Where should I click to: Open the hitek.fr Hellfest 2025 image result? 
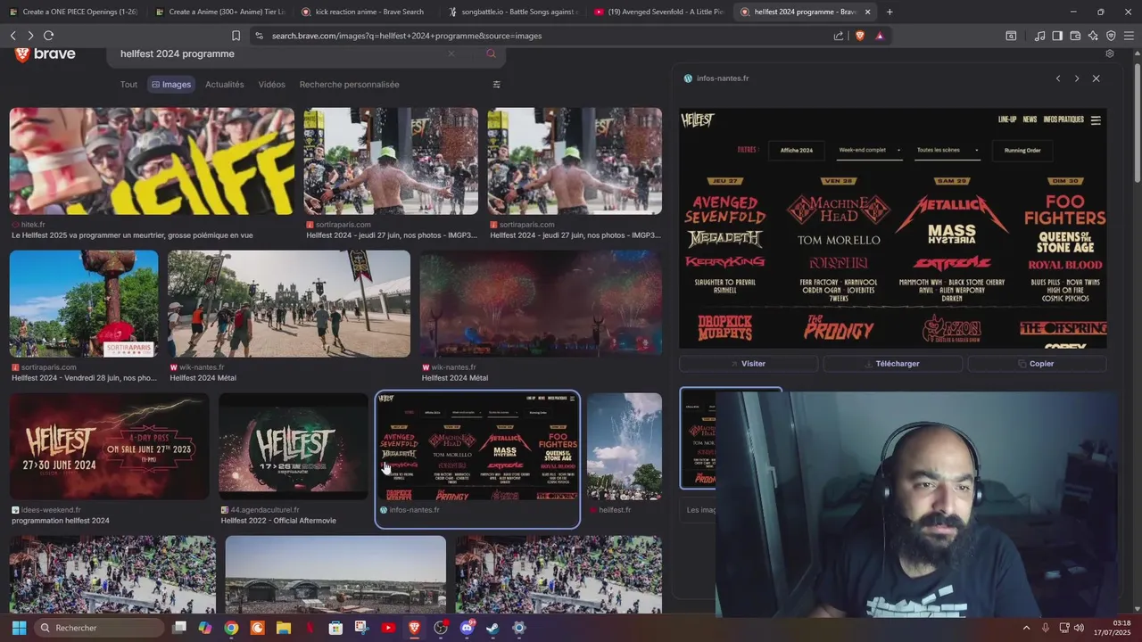point(152,161)
